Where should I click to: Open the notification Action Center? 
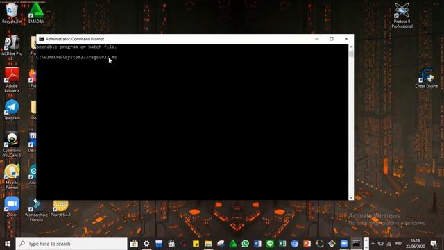[434, 244]
